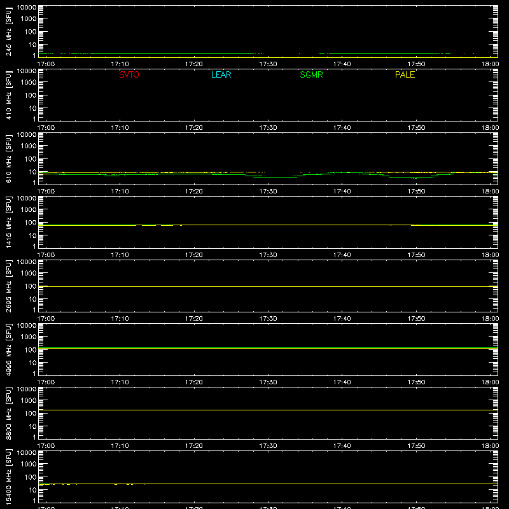Select the 4995 MHz [SFU] axis title
This screenshot has width=509, height=509.
coord(8,349)
